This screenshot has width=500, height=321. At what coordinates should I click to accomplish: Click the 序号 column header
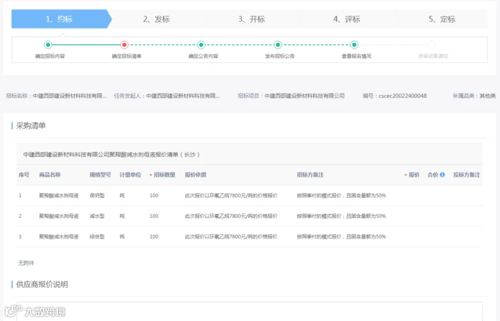pos(24,175)
